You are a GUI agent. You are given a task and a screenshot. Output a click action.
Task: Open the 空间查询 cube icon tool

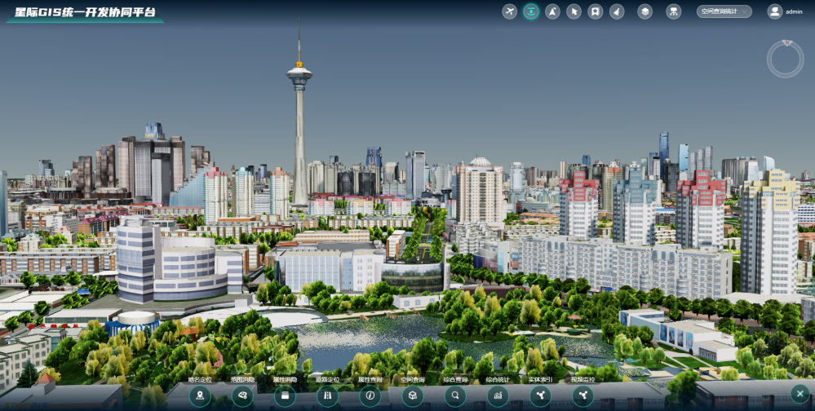[413, 396]
